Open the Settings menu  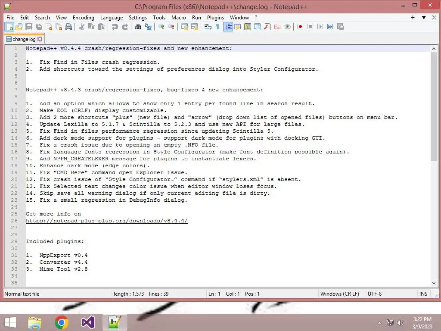pos(138,17)
